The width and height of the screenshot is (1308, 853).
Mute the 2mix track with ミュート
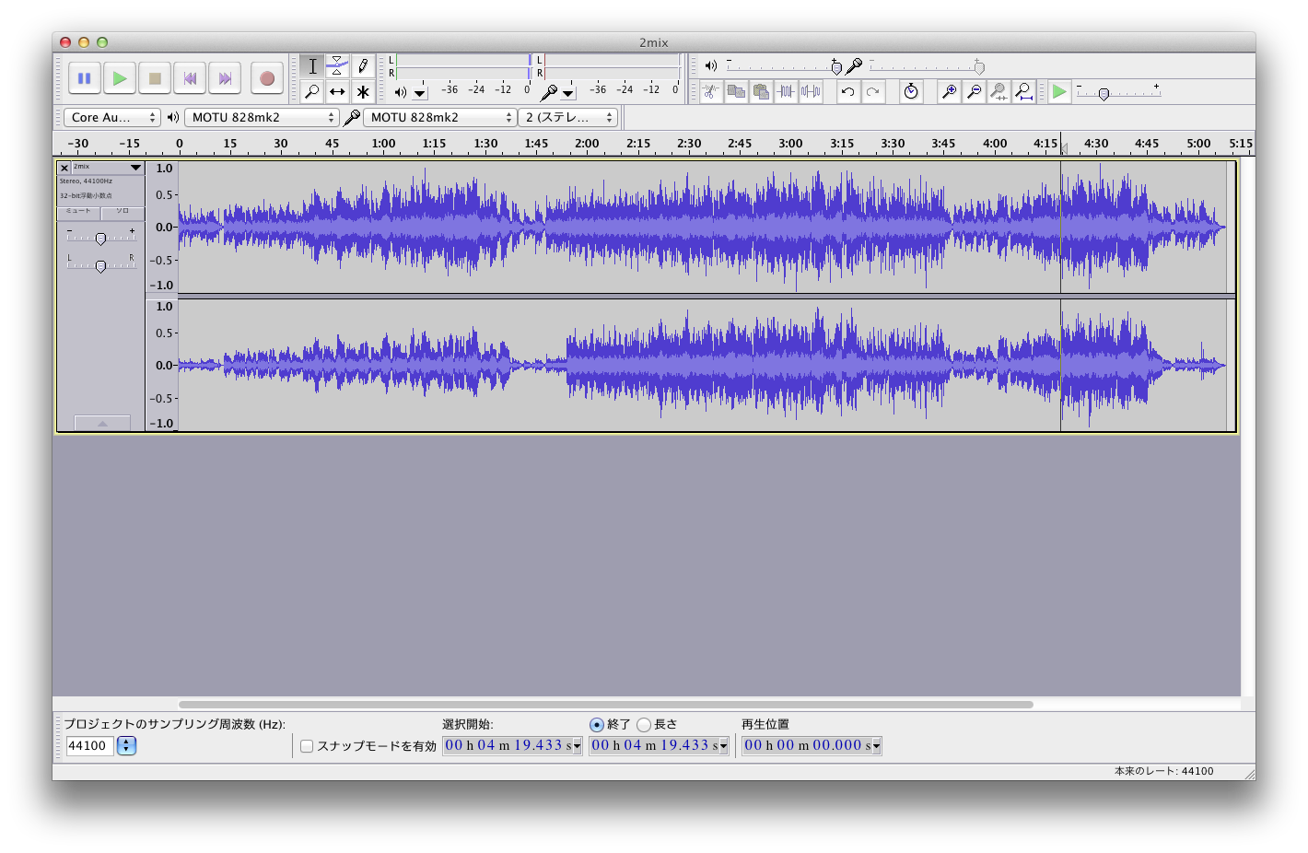pos(79,212)
